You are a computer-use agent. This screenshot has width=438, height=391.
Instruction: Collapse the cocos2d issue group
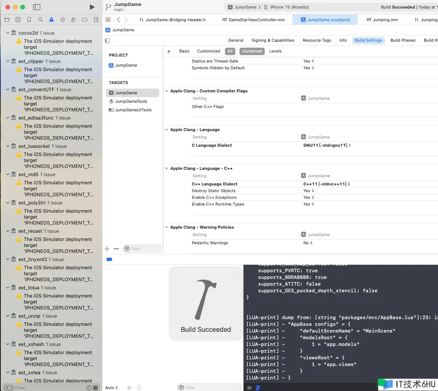pos(7,33)
